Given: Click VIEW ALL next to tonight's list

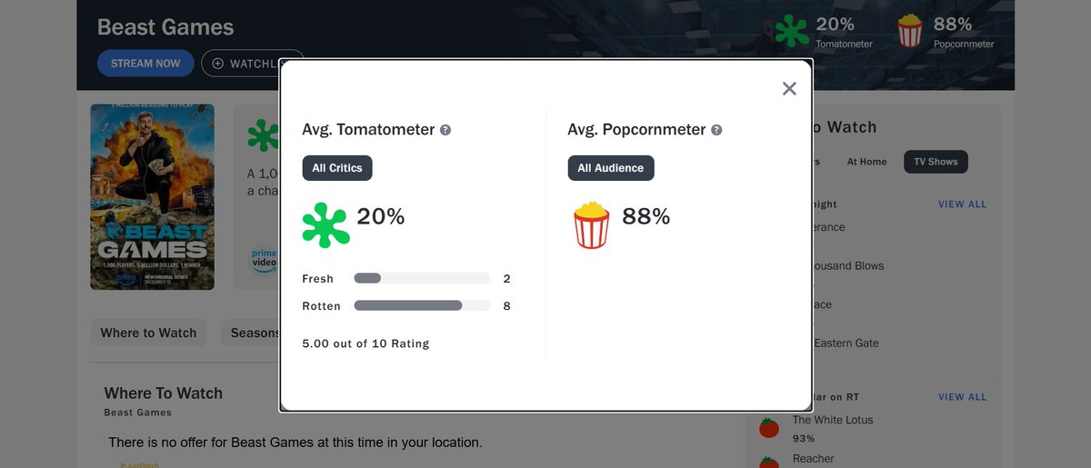Looking at the screenshot, I should point(962,204).
